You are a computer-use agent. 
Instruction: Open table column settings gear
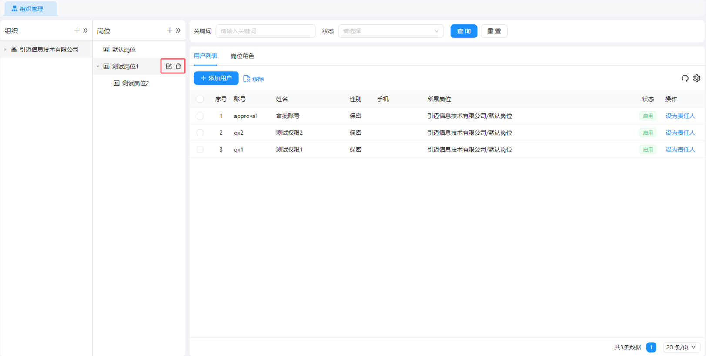(x=697, y=78)
